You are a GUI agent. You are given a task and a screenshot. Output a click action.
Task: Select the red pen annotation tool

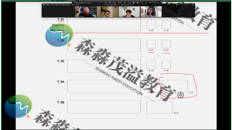pos(133,3)
